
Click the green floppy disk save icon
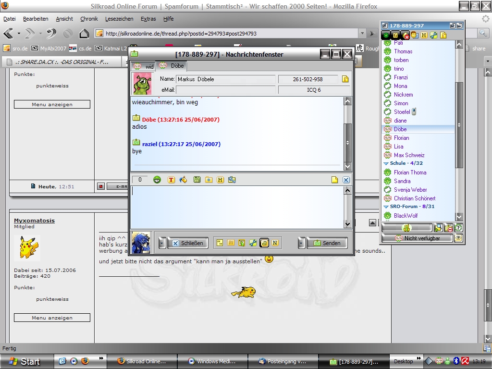pyautogui.click(x=197, y=180)
